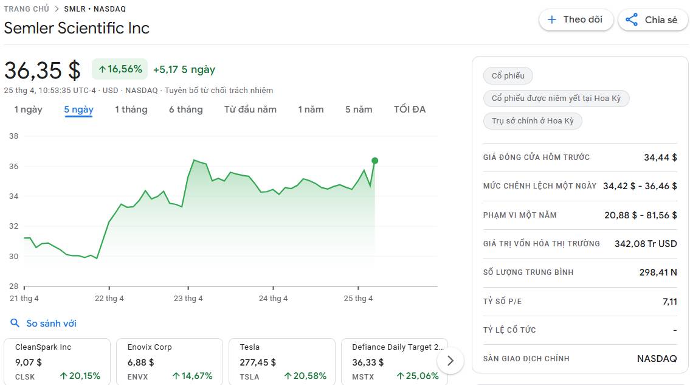Show the TỐI ĐA chart range
This screenshot has width=690, height=385.
point(410,109)
